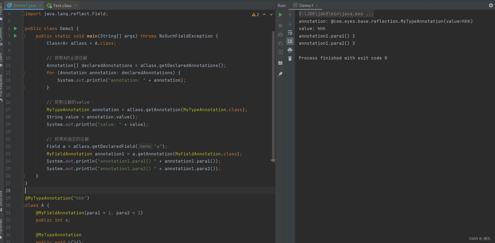Click 'annotation1.para2() 2' console line
Viewport: 495px width, 243px height.
327,43
